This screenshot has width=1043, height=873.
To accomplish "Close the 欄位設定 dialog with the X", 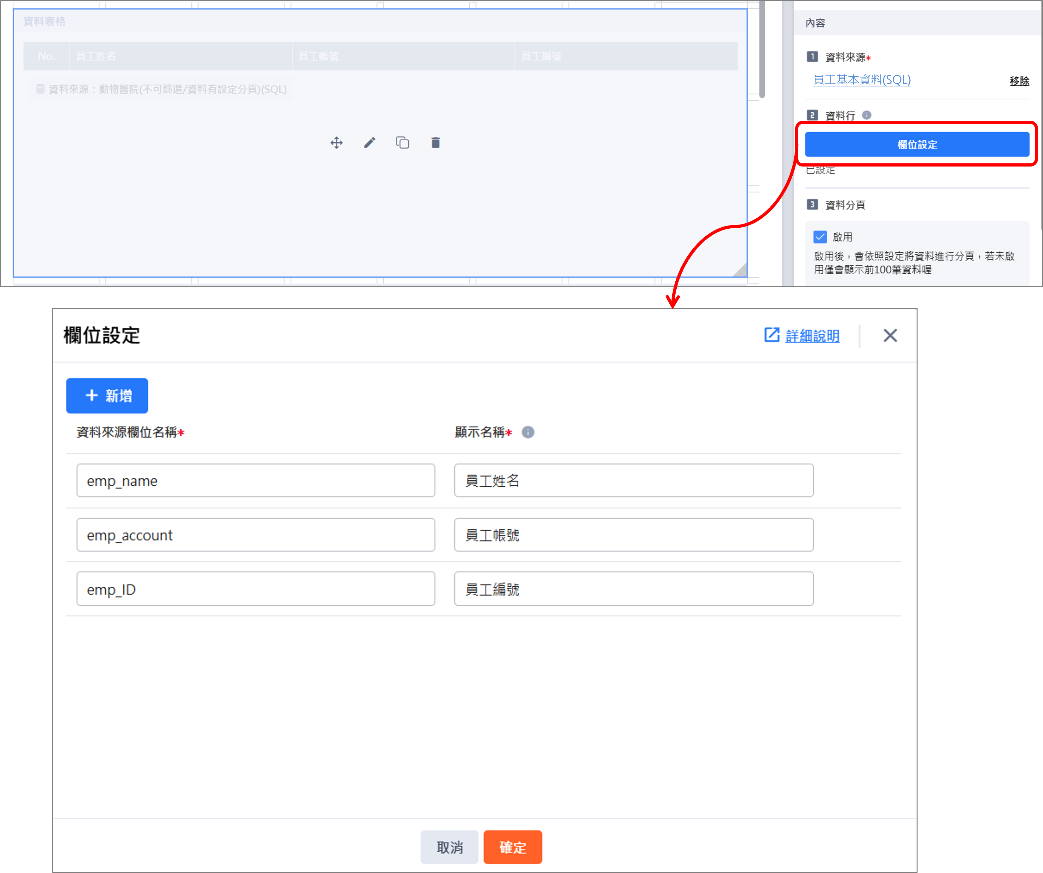I will (890, 335).
